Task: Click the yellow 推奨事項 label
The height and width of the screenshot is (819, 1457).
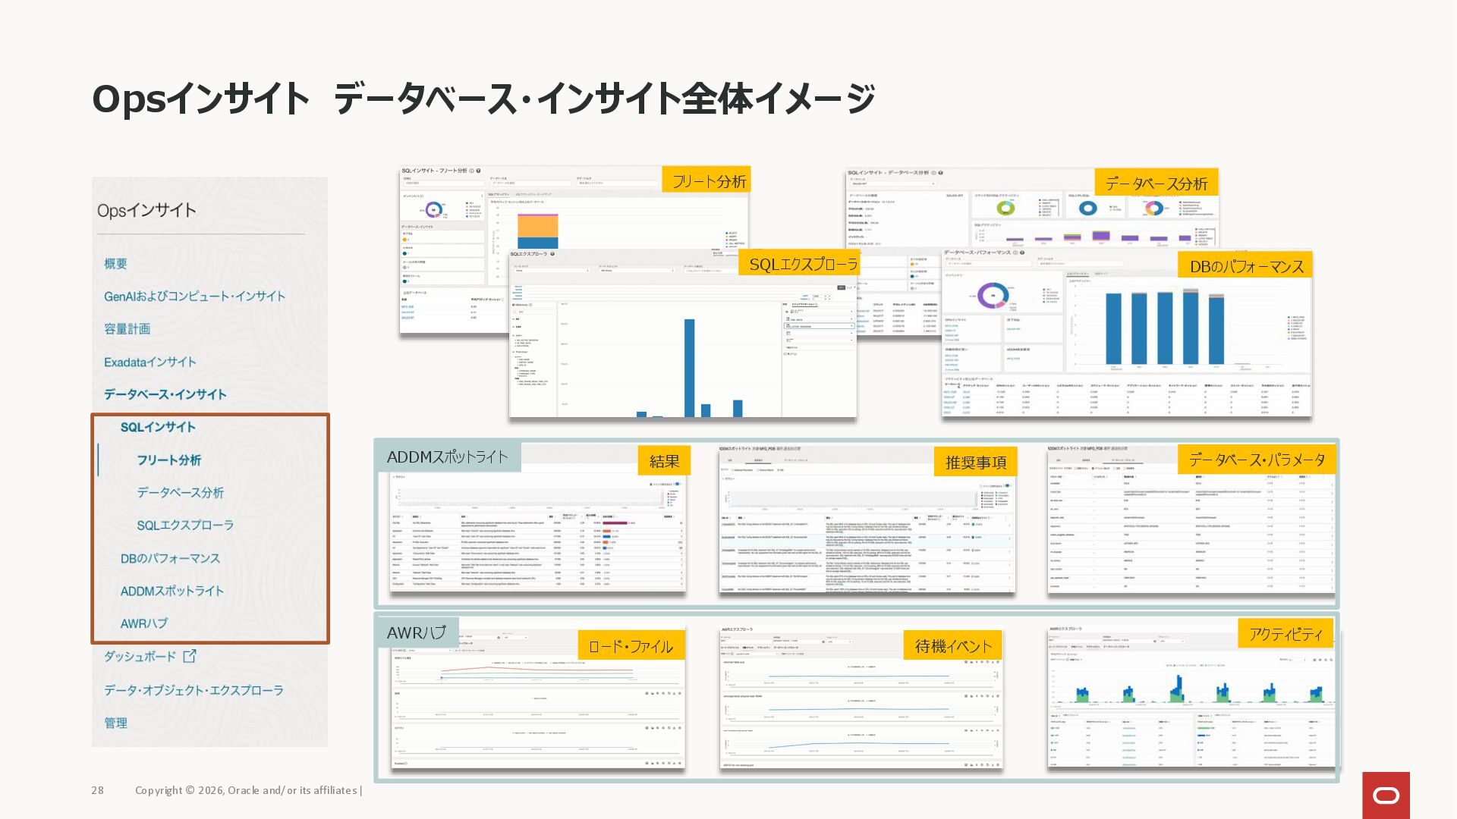Action: pos(975,462)
